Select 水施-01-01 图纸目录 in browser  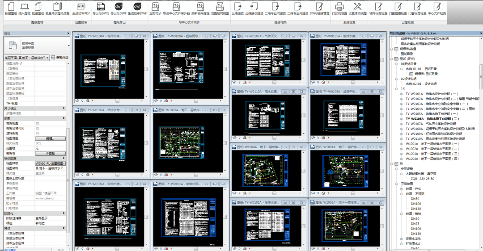[421, 69]
